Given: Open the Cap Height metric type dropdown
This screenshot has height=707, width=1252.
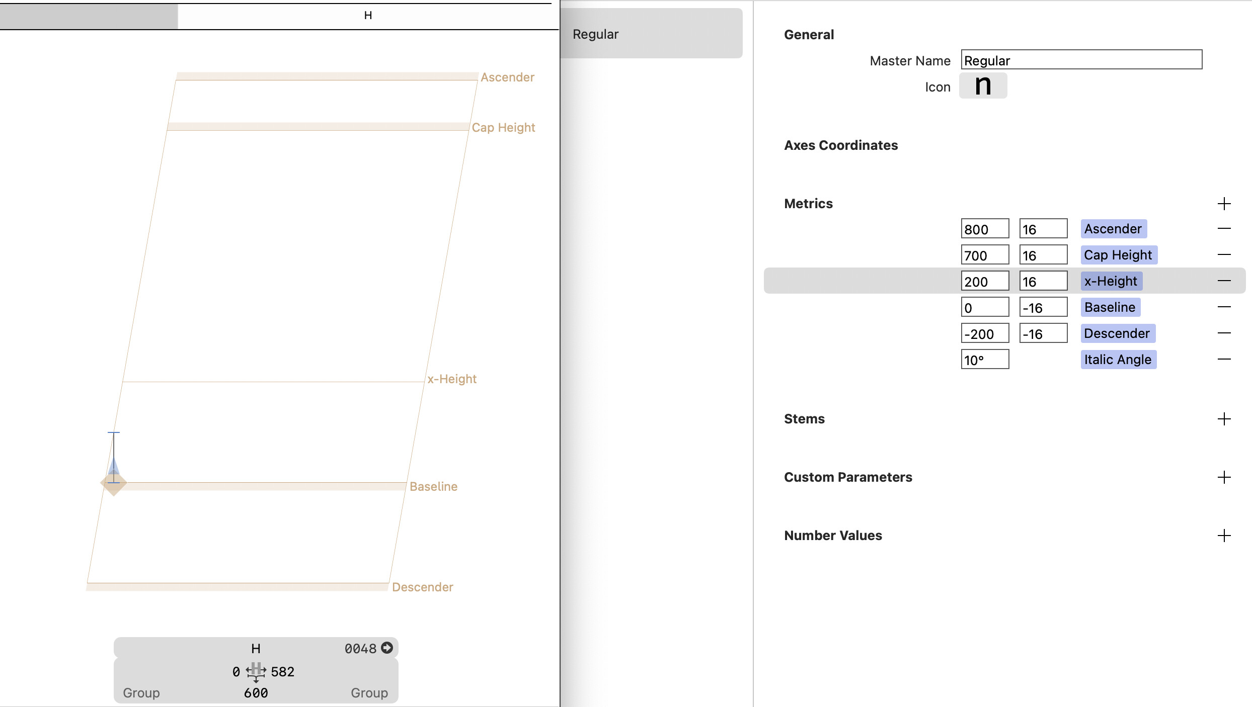Looking at the screenshot, I should (x=1118, y=255).
